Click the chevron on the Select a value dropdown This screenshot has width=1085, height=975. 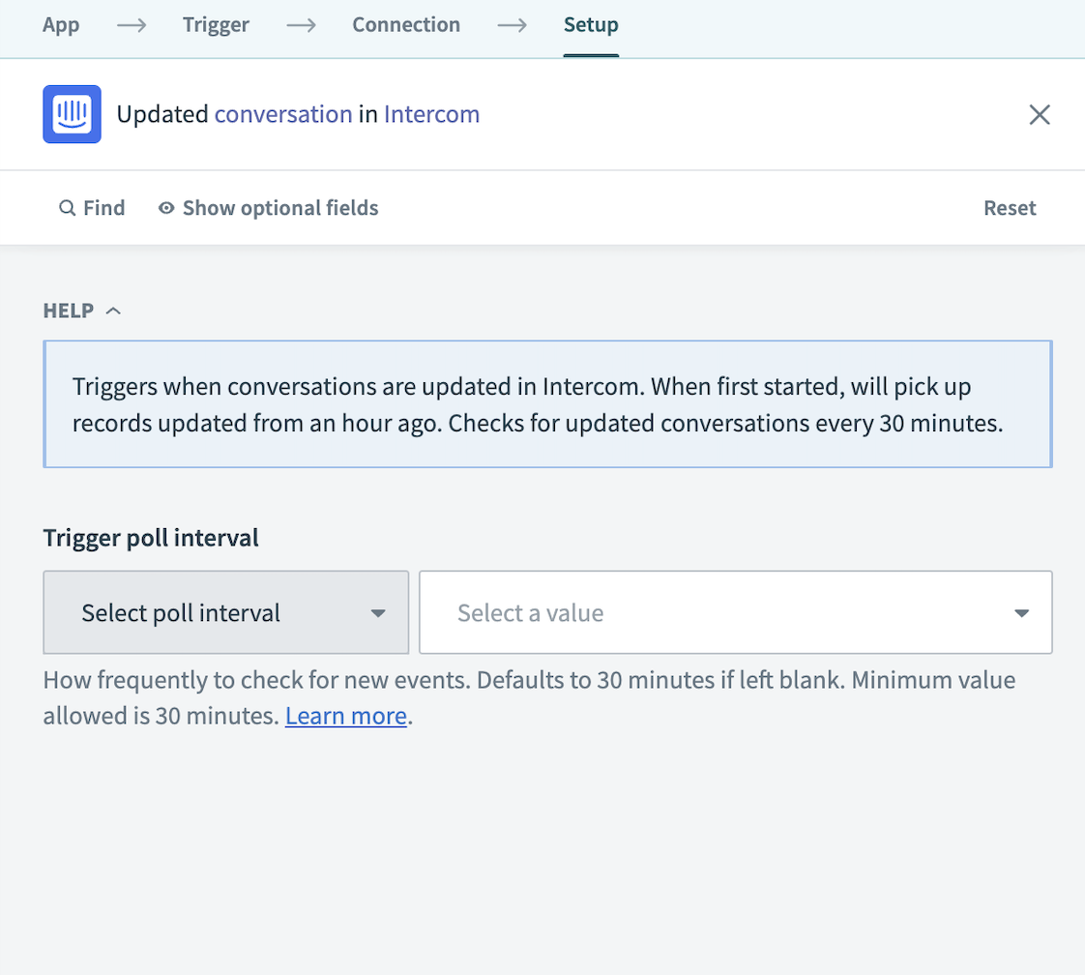point(1021,612)
